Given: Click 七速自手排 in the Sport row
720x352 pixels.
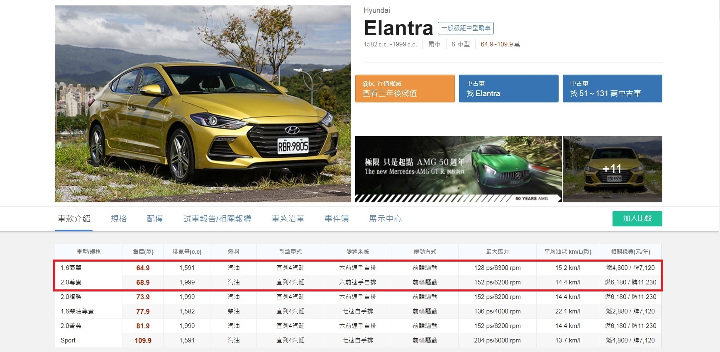Looking at the screenshot, I should pos(358,340).
